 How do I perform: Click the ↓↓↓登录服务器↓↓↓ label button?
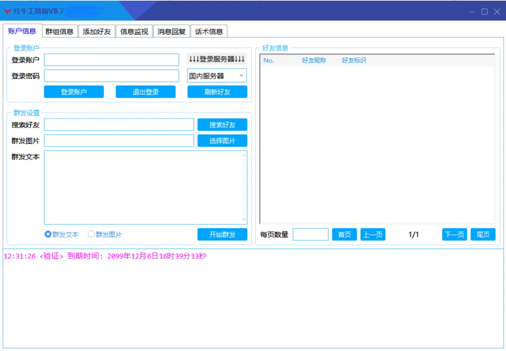(x=217, y=59)
